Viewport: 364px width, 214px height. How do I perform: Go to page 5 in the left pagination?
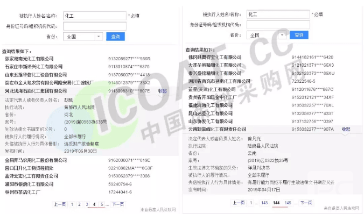click(x=102, y=204)
